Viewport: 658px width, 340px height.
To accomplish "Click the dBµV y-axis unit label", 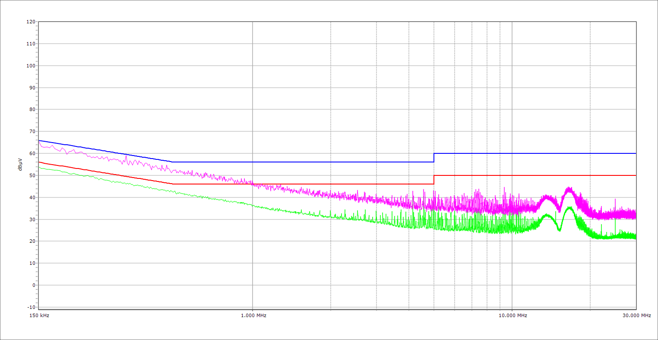I will tap(20, 165).
